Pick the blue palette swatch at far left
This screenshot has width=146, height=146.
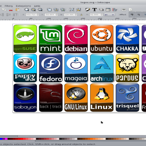click(x=1, y=139)
